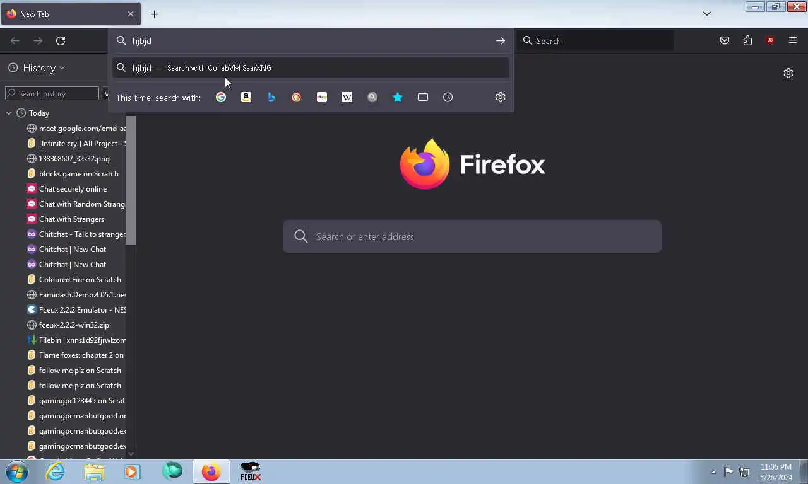808x484 pixels.
Task: Open the Pocket save icon
Action: point(725,41)
